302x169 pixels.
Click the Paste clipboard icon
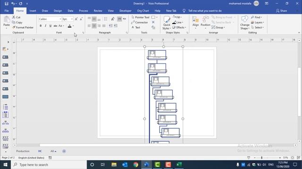[x=7, y=20]
